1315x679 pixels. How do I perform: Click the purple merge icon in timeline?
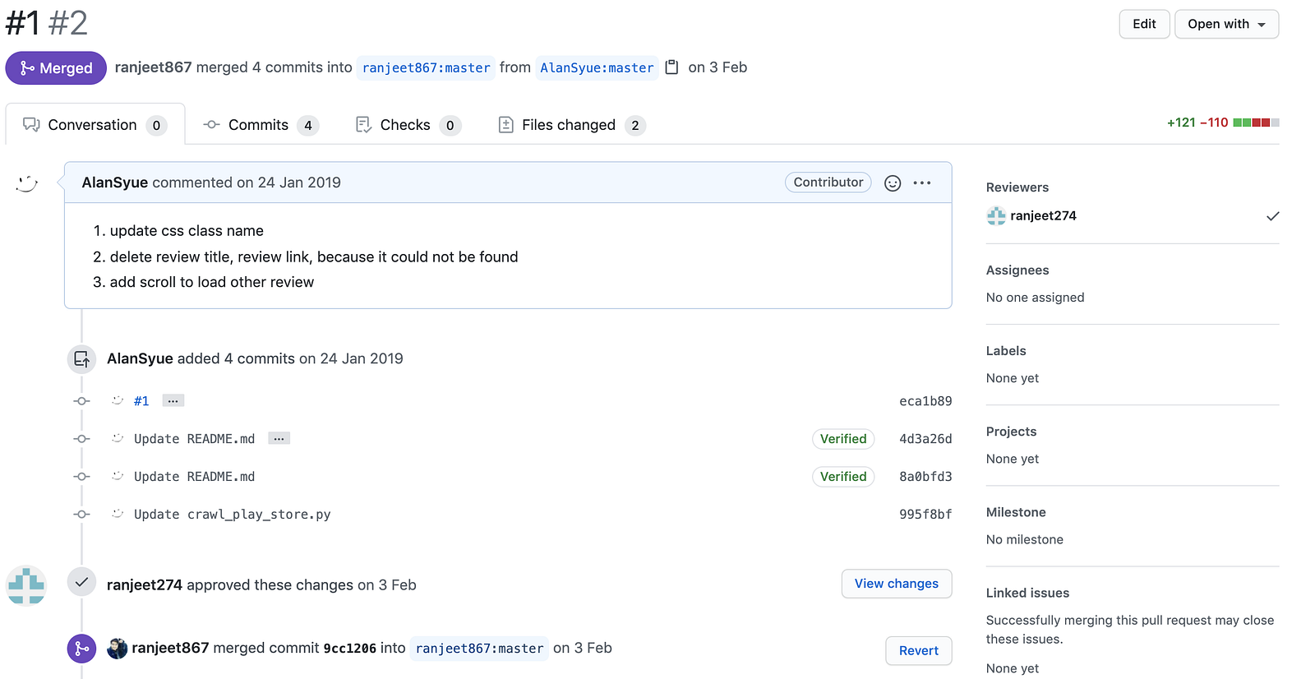pos(81,649)
